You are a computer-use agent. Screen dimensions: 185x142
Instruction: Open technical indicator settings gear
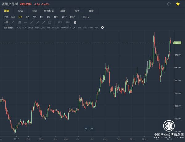tap(102, 27)
